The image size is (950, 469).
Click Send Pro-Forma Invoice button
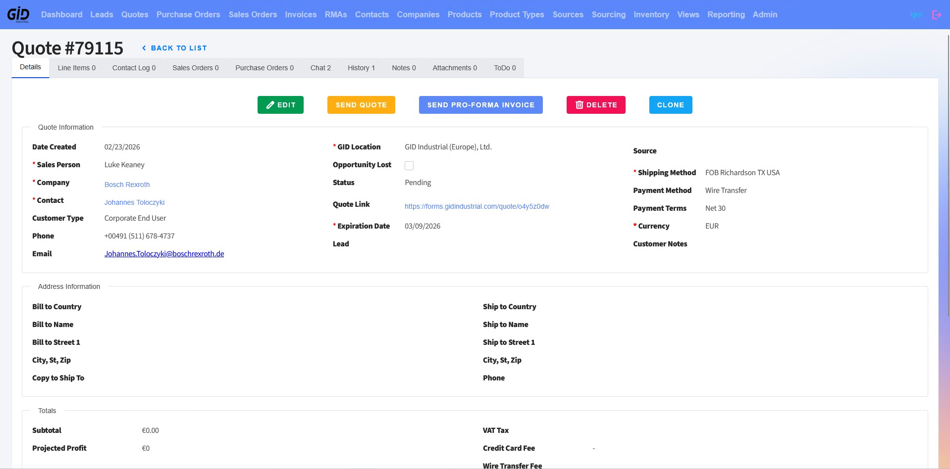[481, 105]
